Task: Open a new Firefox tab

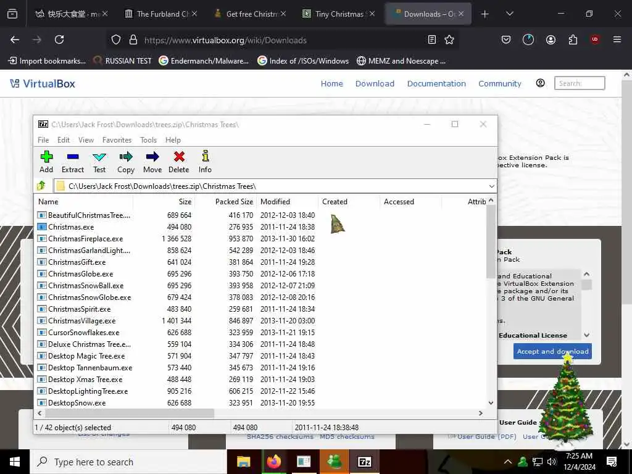Action: 485,14
